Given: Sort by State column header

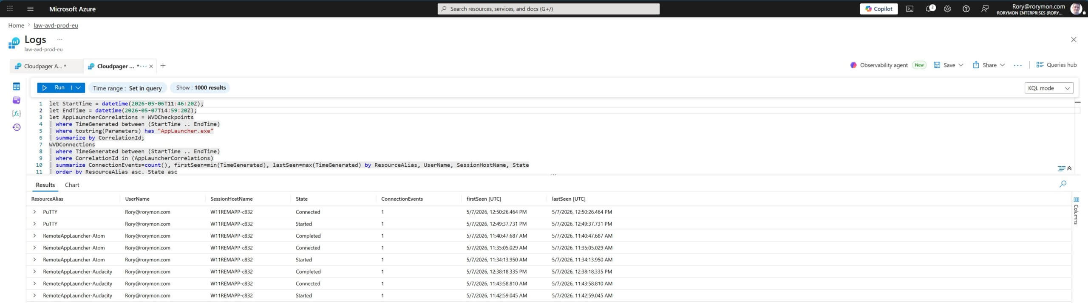Looking at the screenshot, I should coord(301,199).
